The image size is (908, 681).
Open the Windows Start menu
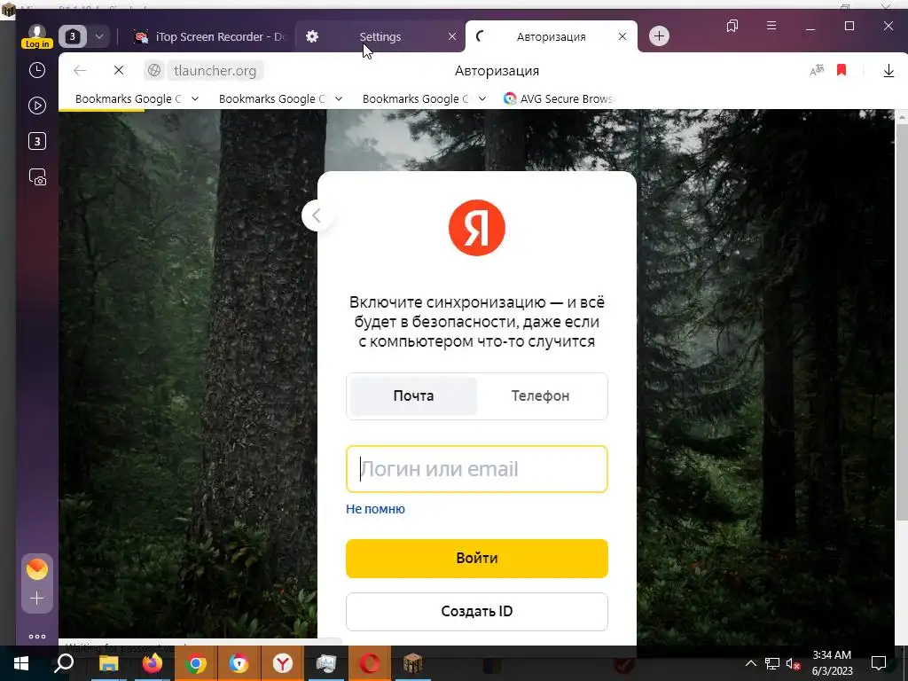[x=21, y=663]
